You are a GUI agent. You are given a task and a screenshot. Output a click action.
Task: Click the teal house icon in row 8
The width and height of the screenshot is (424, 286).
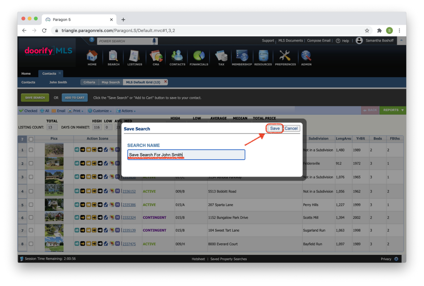tap(77, 243)
